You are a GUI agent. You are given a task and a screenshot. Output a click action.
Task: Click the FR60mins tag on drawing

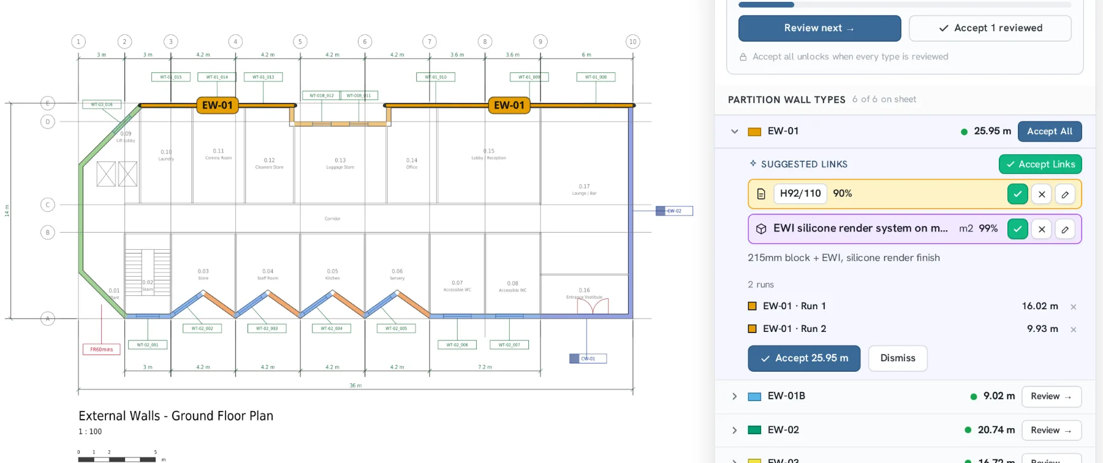click(102, 350)
